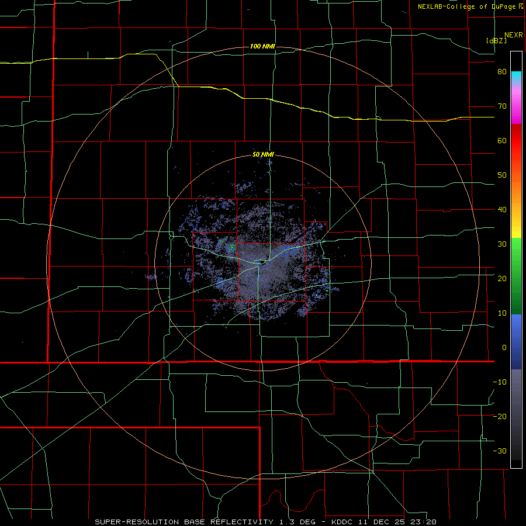Click the -20 dBZ scale value
The image size is (526, 526).
[x=500, y=417]
